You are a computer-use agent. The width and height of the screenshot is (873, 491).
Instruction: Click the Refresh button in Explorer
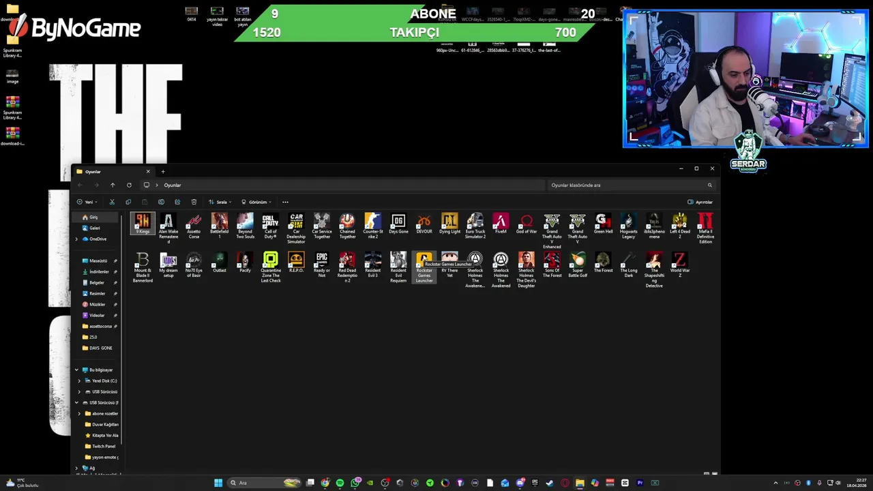(129, 185)
